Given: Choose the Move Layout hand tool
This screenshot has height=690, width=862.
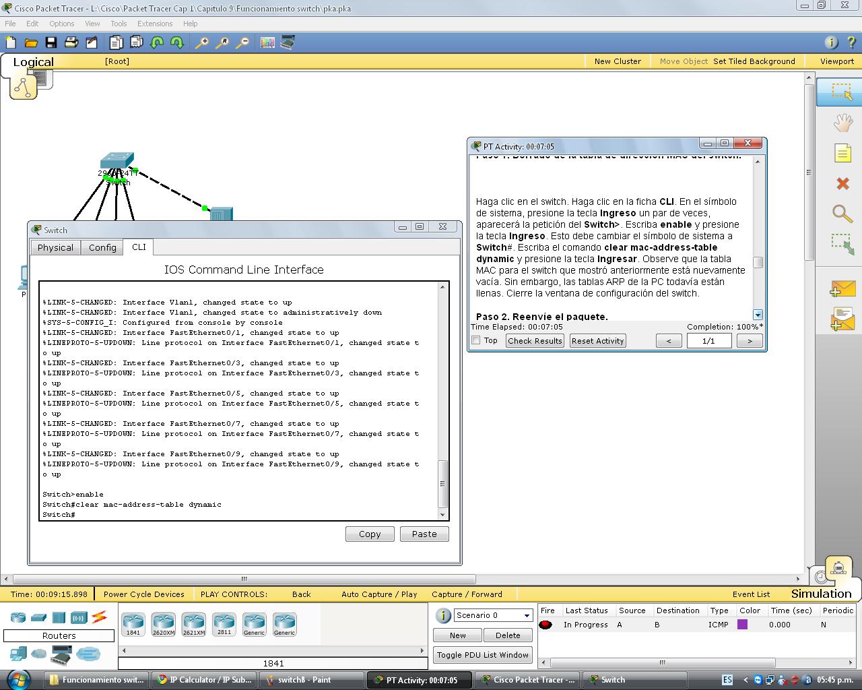Looking at the screenshot, I should pyautogui.click(x=842, y=123).
